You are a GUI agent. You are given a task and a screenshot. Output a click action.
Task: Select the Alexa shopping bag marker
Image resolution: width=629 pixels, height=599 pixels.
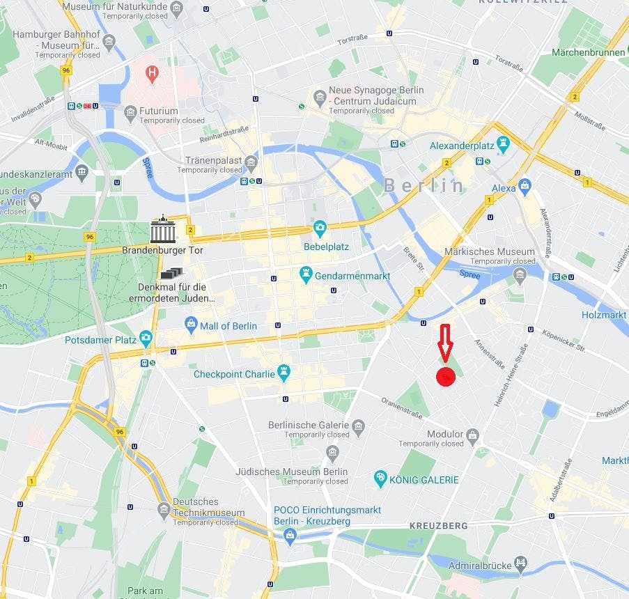pos(525,187)
